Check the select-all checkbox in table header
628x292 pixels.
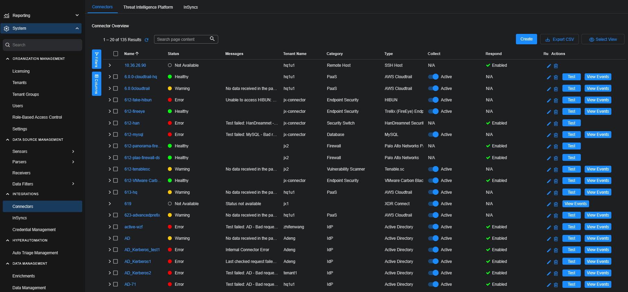[116, 54]
